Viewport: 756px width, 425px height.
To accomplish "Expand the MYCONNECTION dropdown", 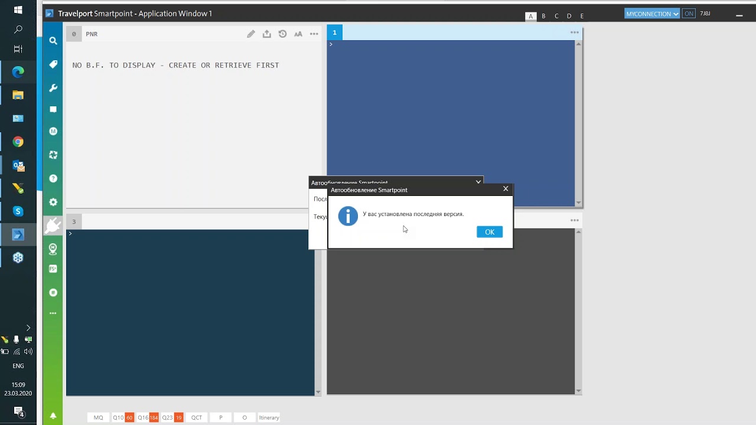I will pyautogui.click(x=652, y=14).
